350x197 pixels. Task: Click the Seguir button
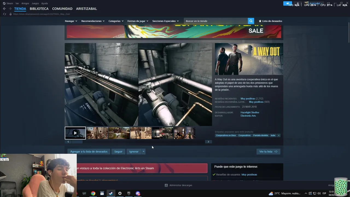118,152
